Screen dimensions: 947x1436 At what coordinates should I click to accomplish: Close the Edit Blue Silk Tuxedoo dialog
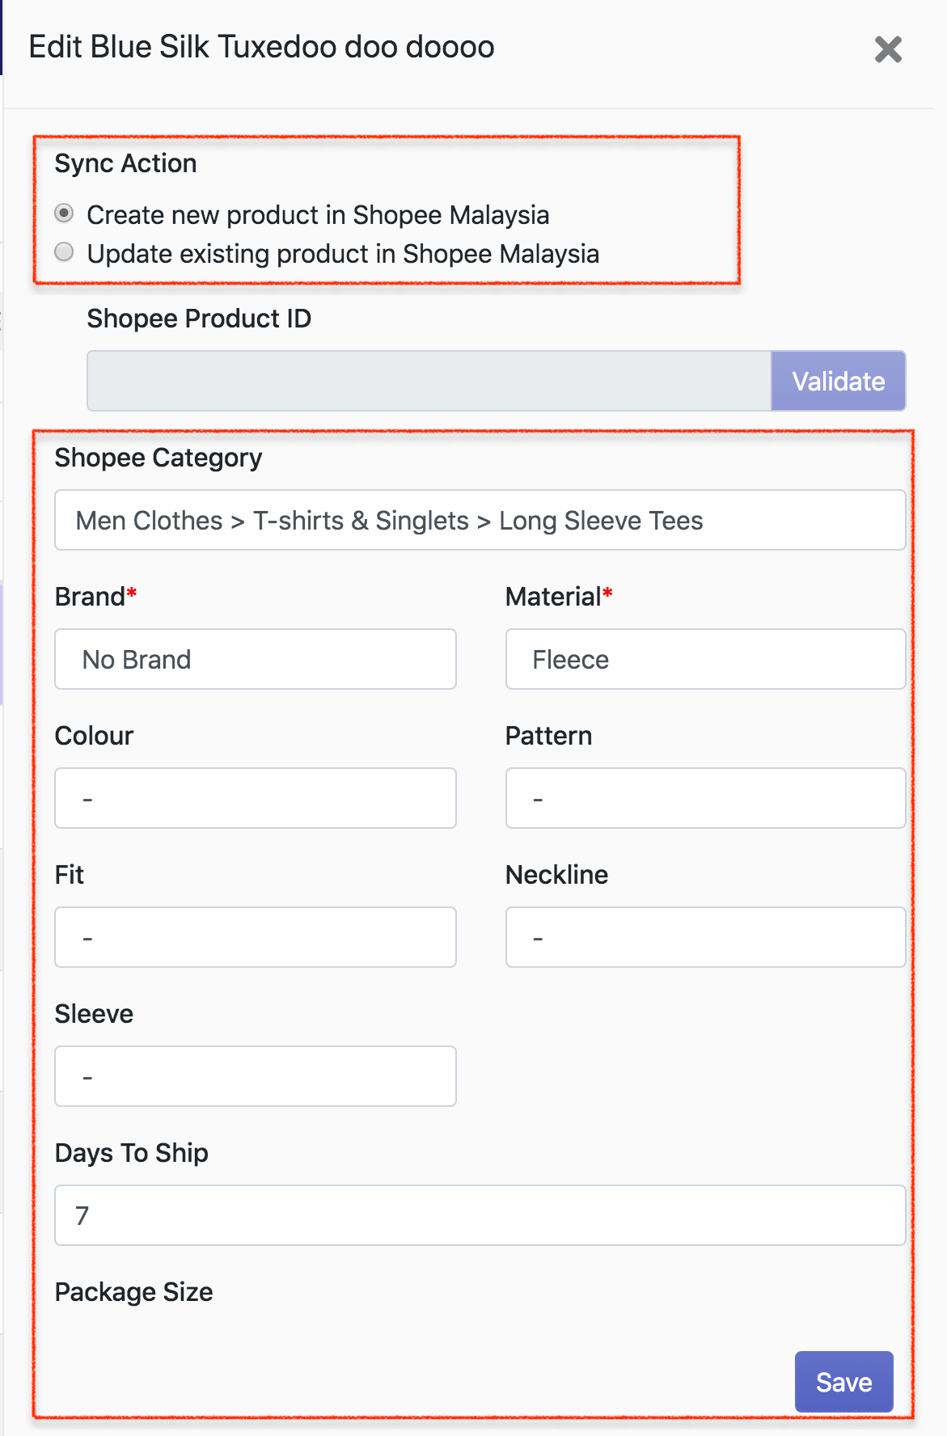coord(888,49)
